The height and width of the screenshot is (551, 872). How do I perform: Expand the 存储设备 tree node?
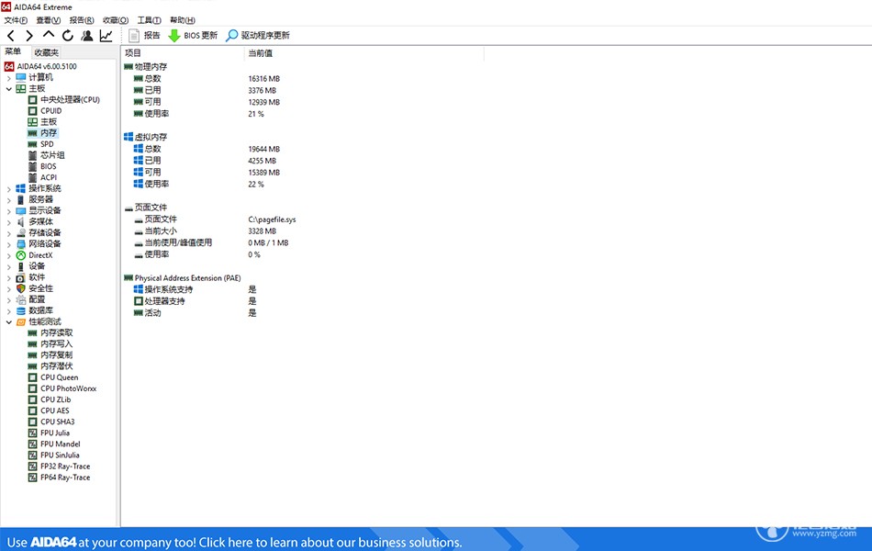pos(8,234)
